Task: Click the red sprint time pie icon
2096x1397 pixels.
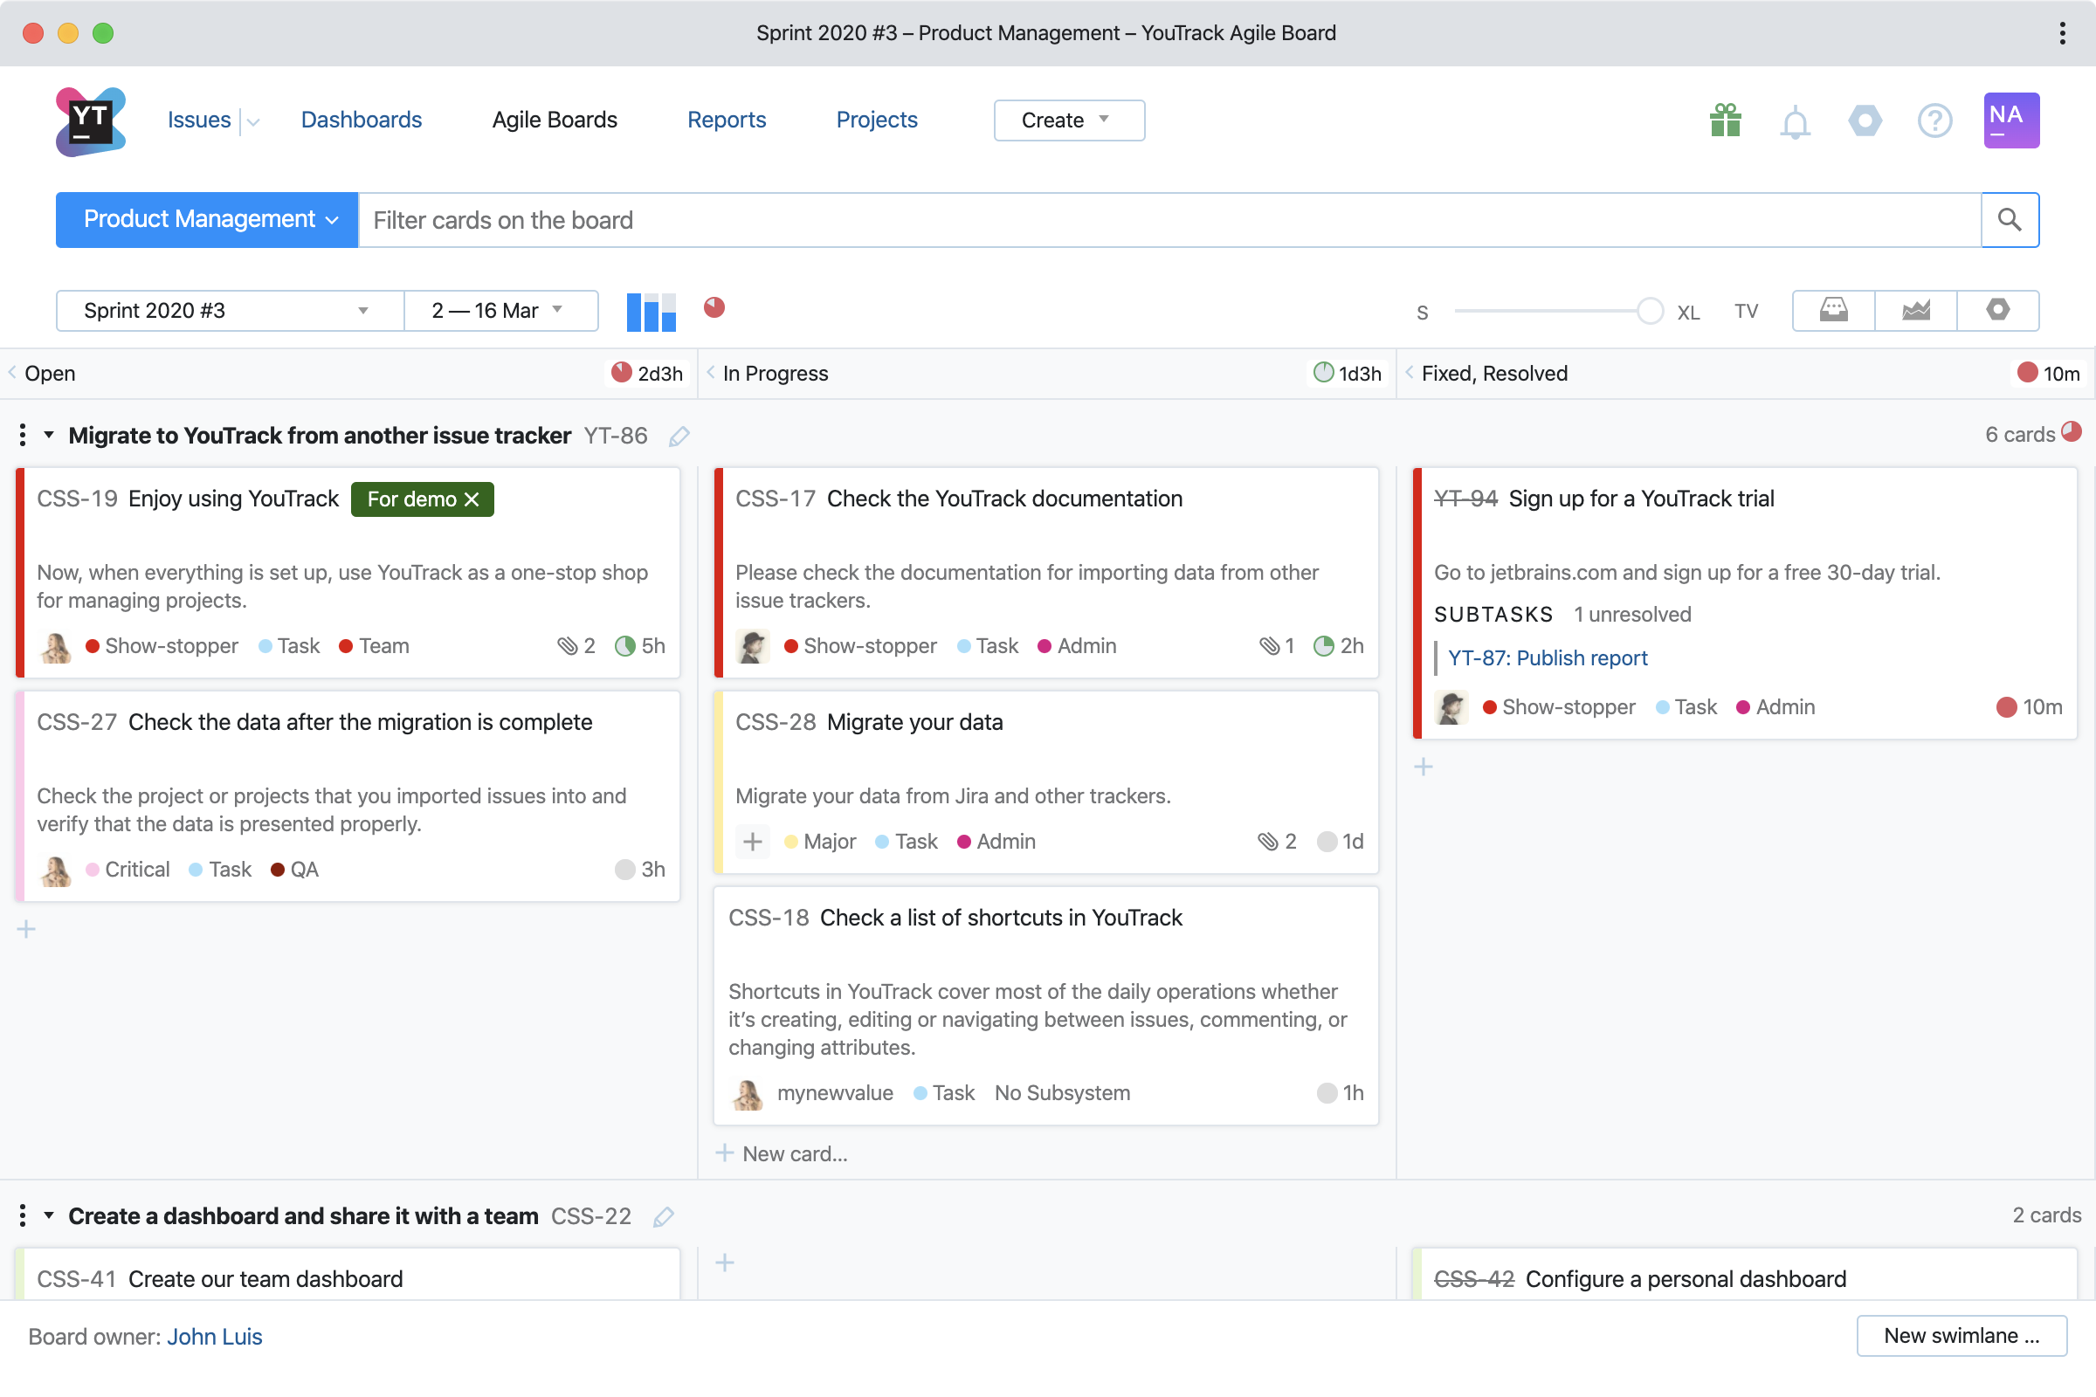Action: point(714,307)
